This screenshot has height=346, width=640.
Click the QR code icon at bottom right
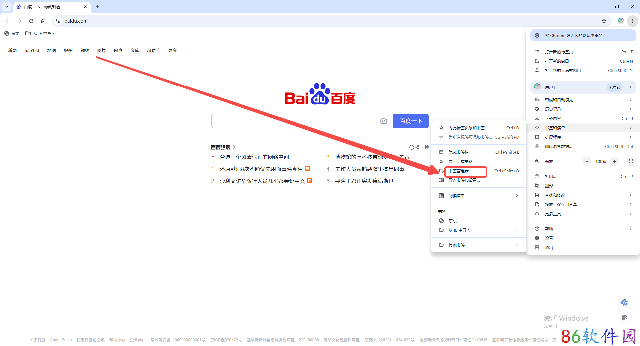pyautogui.click(x=625, y=317)
